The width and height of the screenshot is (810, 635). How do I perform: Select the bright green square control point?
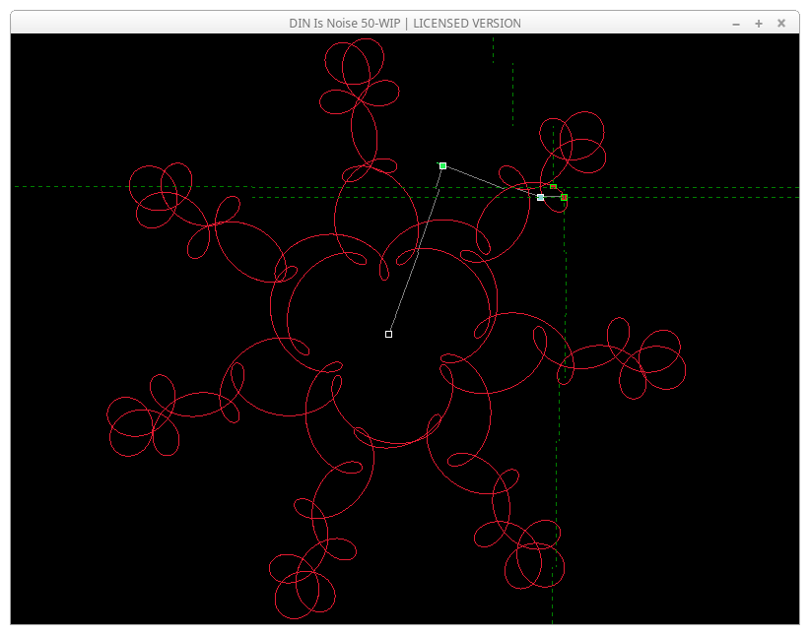pyautogui.click(x=442, y=165)
